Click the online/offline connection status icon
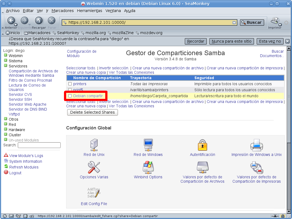Viewport: 292px width, 219px height. click(x=275, y=216)
